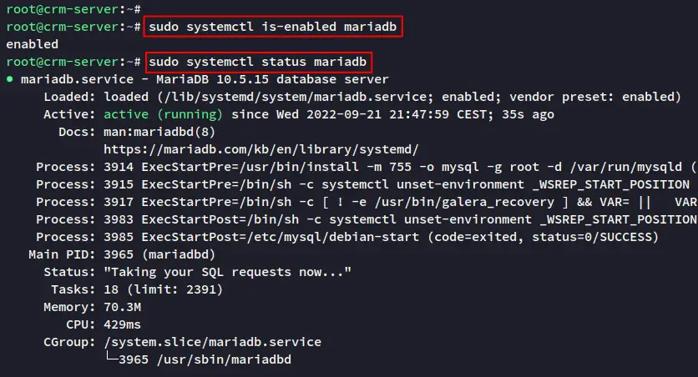
Task: Click the highlighted systemctl status mariadb command
Action: click(258, 62)
